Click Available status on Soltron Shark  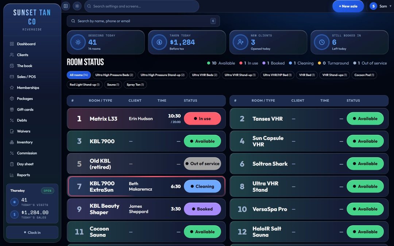365,164
